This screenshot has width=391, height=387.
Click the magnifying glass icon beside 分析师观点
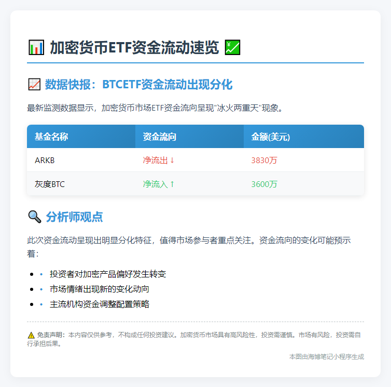click(35, 217)
